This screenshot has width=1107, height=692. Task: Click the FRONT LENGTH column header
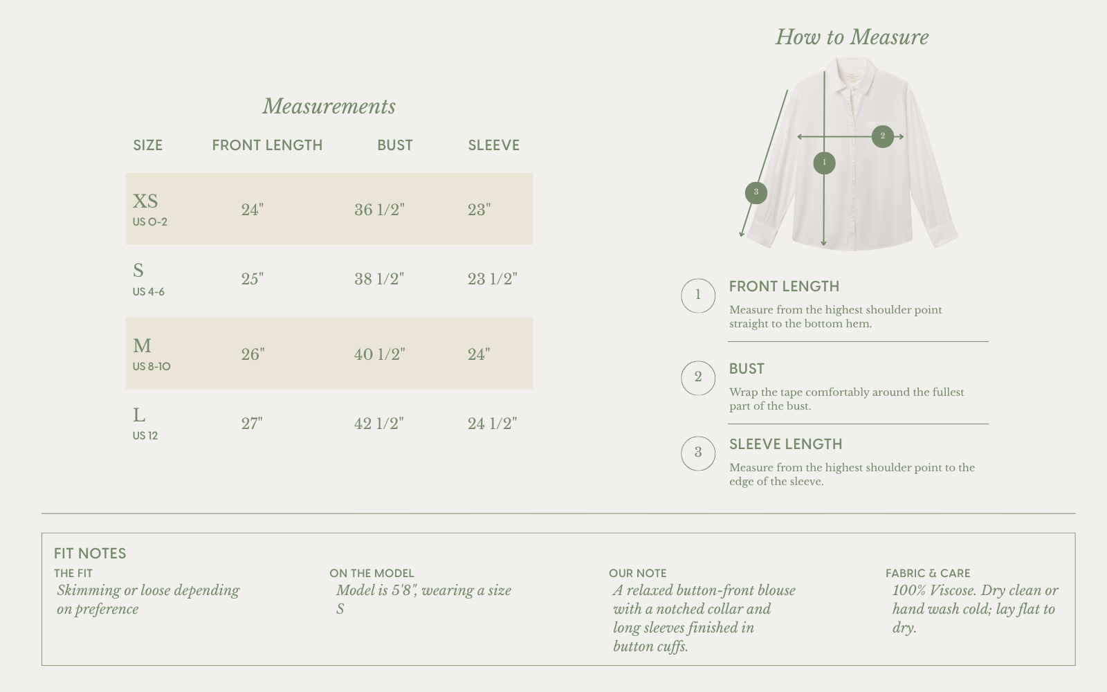(267, 145)
